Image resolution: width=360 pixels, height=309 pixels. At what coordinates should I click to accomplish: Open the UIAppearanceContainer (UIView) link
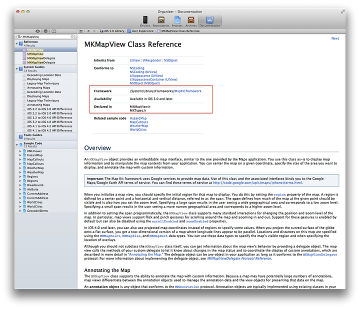[153, 79]
